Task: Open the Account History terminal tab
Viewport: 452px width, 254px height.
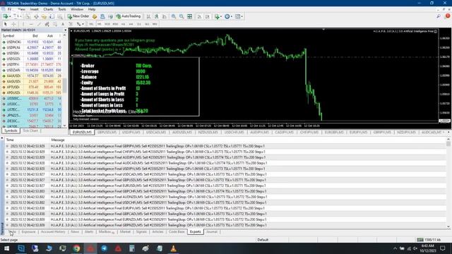Action: [x=53, y=232]
